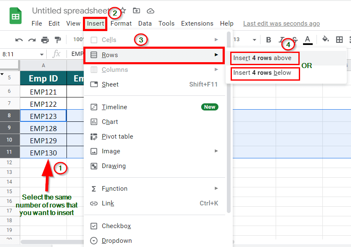The width and height of the screenshot is (351, 247).
Task: Click cell EMP122
Action: [43, 104]
